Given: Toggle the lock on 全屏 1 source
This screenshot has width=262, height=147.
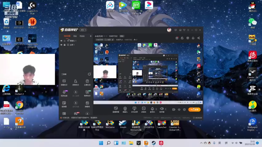Looking at the screenshot, I should 65,45.
